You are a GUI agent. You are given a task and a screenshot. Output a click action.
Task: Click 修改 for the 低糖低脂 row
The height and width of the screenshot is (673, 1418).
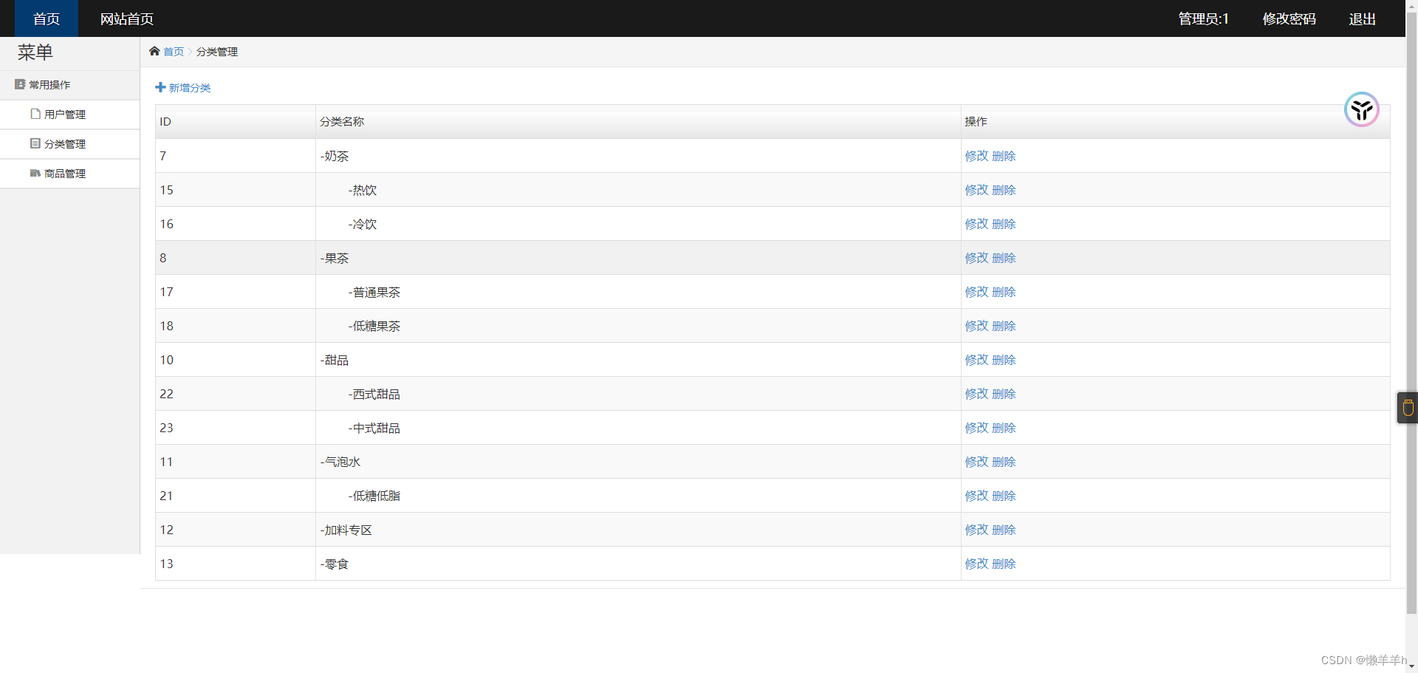(x=976, y=496)
